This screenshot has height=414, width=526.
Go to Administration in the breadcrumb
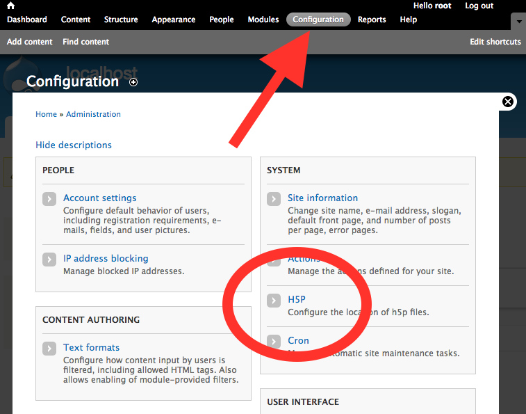(x=93, y=114)
